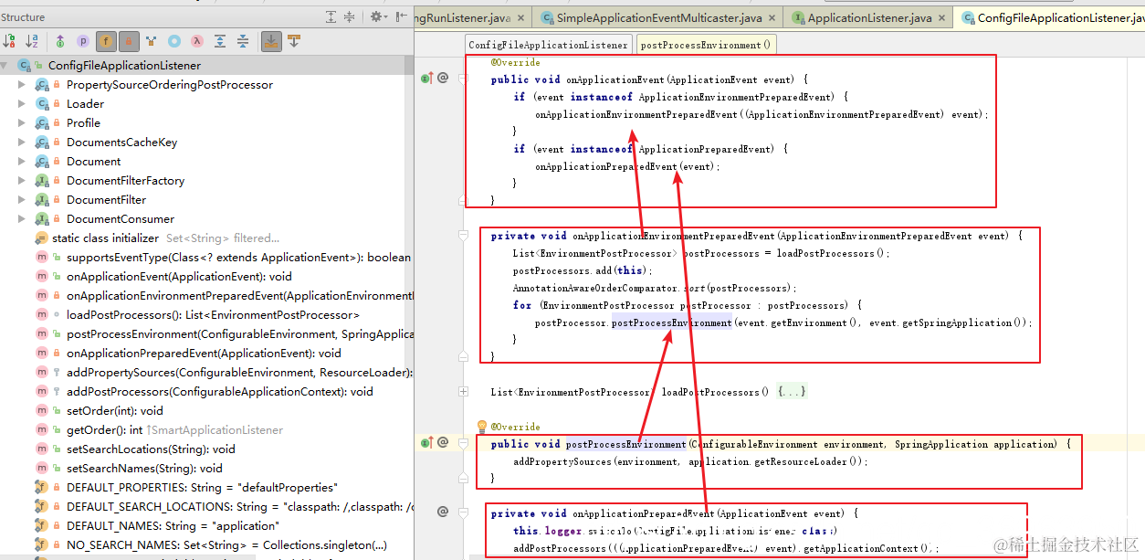Click interface icon of DocumentFilterFactory node
This screenshot has height=560, width=1145.
pyautogui.click(x=42, y=181)
